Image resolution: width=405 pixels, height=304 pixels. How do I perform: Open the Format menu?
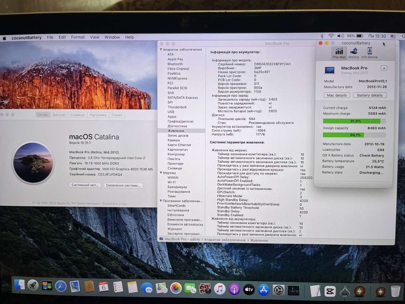(x=78, y=37)
